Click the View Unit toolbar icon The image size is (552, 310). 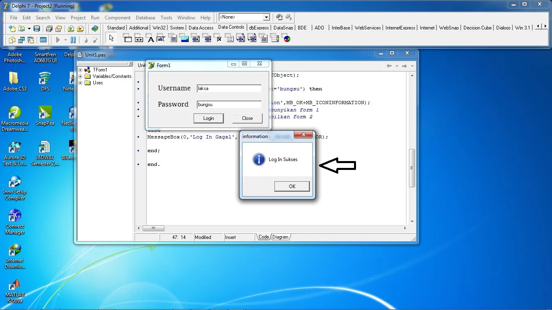click(x=12, y=40)
